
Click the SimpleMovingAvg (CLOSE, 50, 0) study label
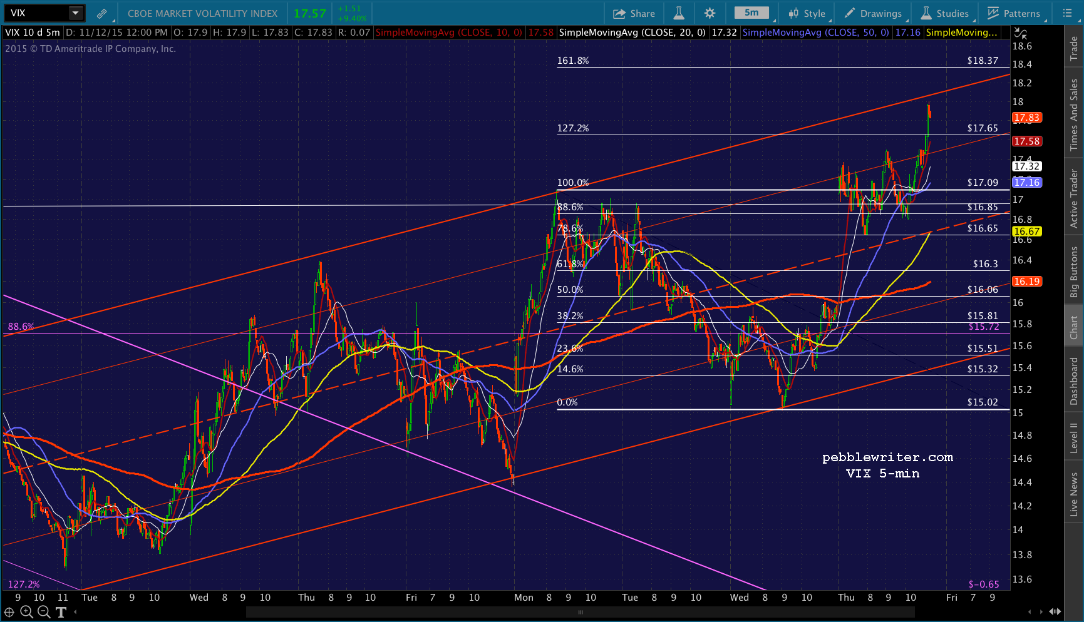pos(815,33)
